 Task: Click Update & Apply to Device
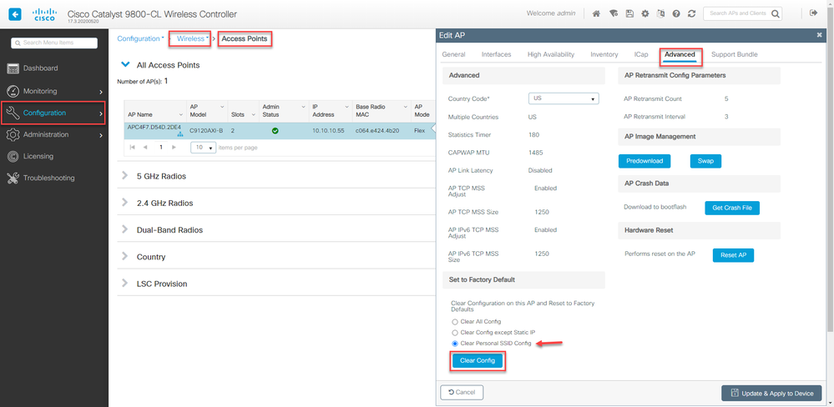point(771,393)
